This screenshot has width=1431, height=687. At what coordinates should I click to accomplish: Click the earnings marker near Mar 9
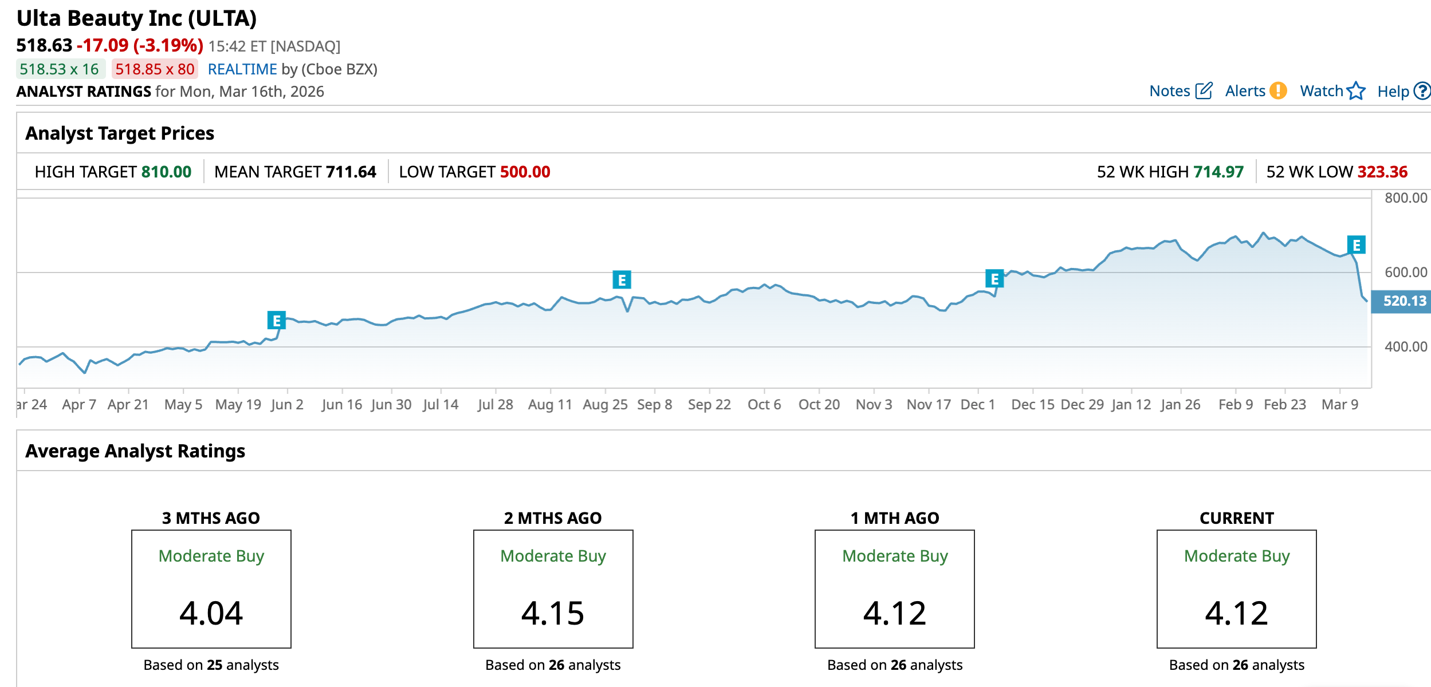click(1356, 245)
